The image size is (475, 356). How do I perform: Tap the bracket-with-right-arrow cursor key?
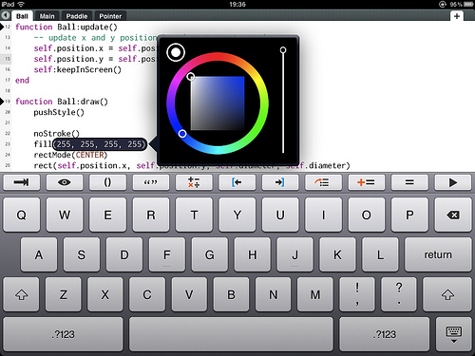coord(280,182)
